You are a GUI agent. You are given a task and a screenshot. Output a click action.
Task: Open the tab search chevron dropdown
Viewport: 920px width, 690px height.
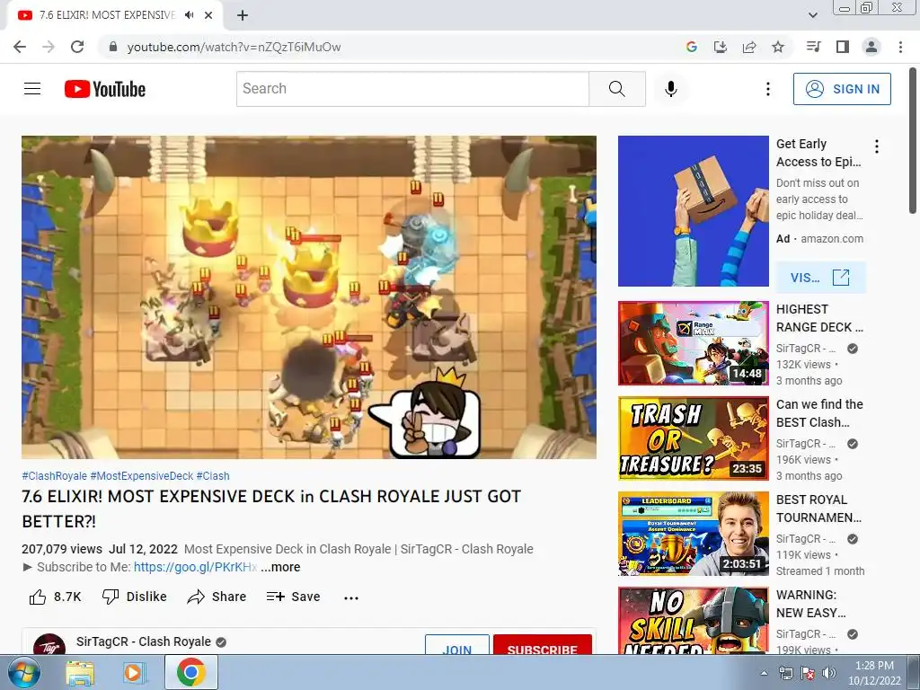click(812, 15)
